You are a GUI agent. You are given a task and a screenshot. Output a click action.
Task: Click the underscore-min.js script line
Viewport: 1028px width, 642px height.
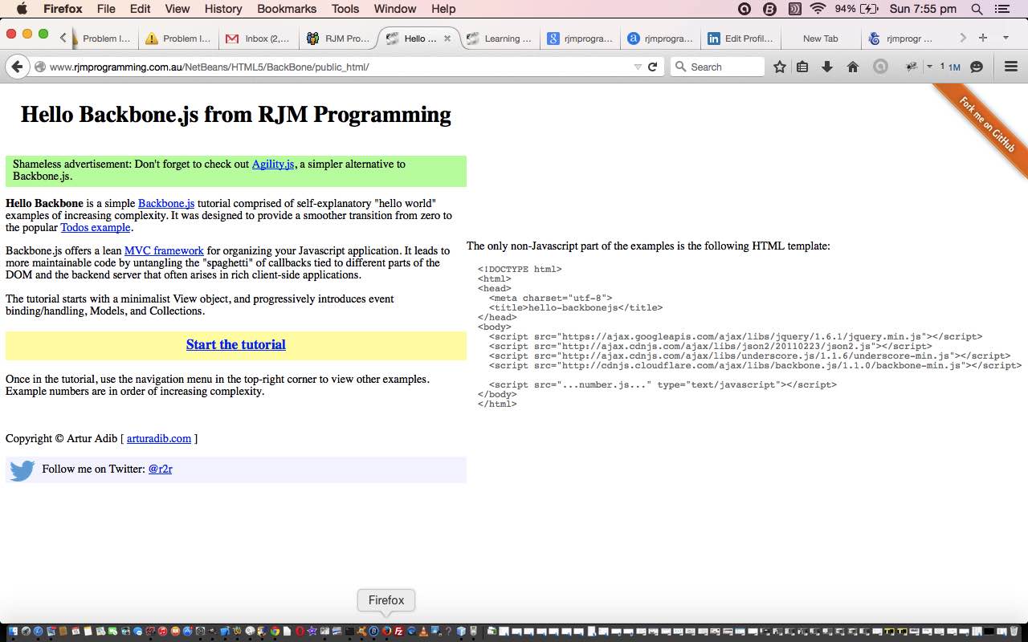click(x=750, y=356)
